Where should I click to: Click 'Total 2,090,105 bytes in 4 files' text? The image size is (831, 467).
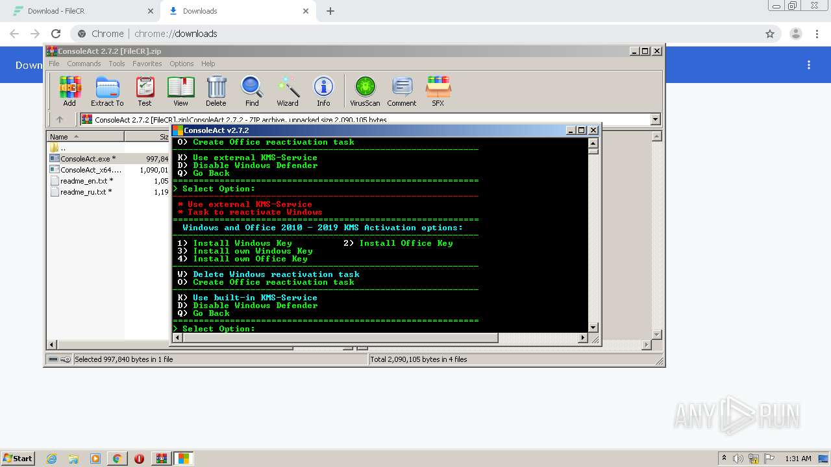[419, 359]
